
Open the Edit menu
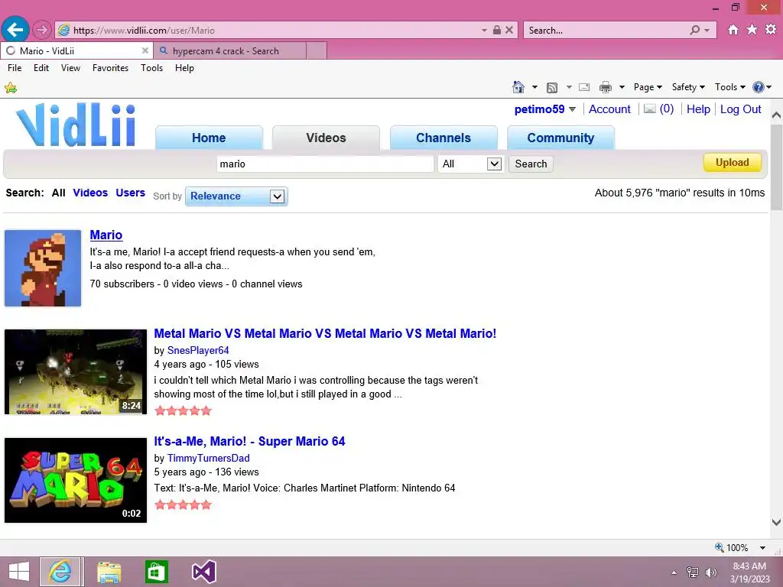click(41, 68)
